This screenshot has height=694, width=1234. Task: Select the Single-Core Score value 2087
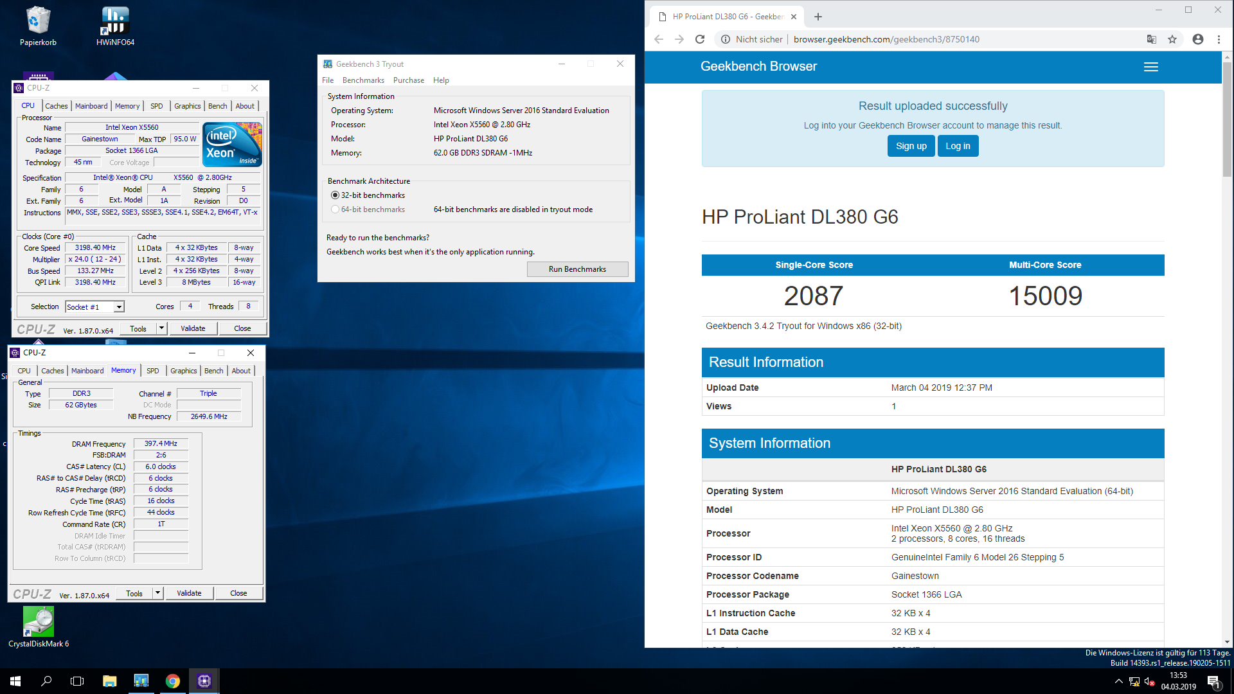pos(814,296)
